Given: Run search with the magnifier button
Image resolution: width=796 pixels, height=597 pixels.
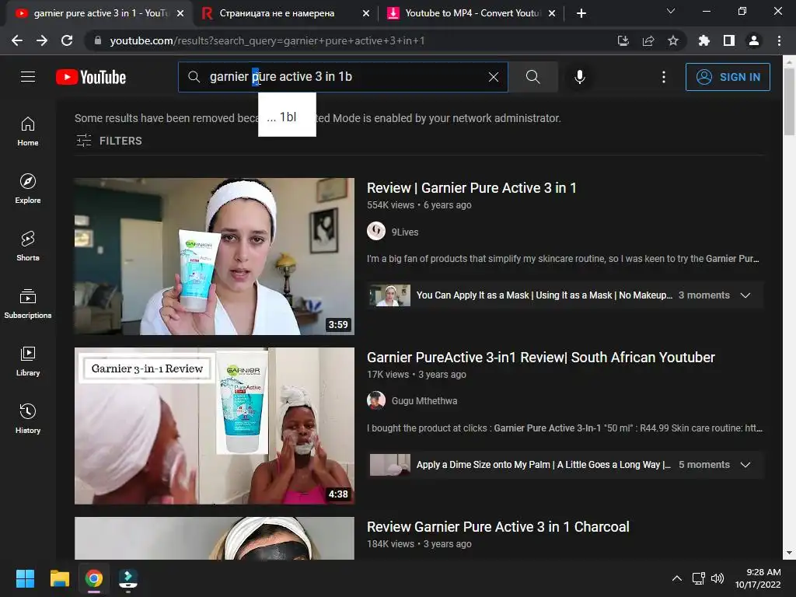Looking at the screenshot, I should click(x=532, y=77).
